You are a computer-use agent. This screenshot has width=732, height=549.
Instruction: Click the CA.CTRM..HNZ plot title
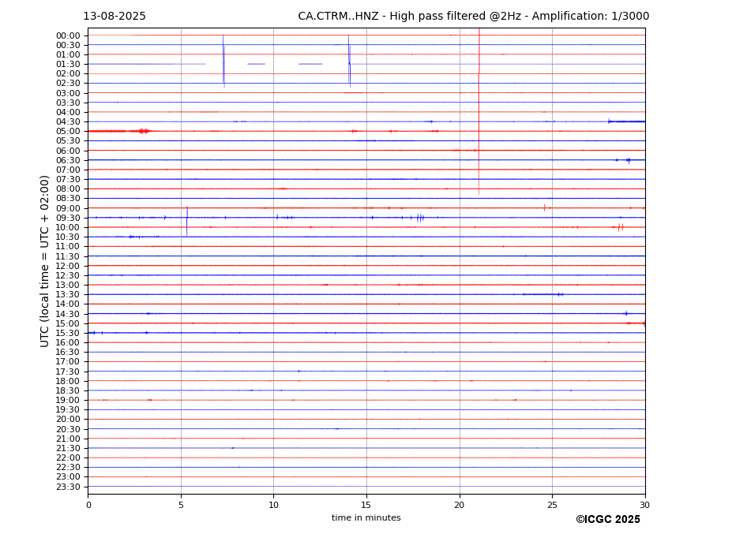coord(473,17)
